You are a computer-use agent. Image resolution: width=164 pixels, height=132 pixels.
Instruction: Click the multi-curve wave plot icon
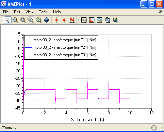point(99,20)
